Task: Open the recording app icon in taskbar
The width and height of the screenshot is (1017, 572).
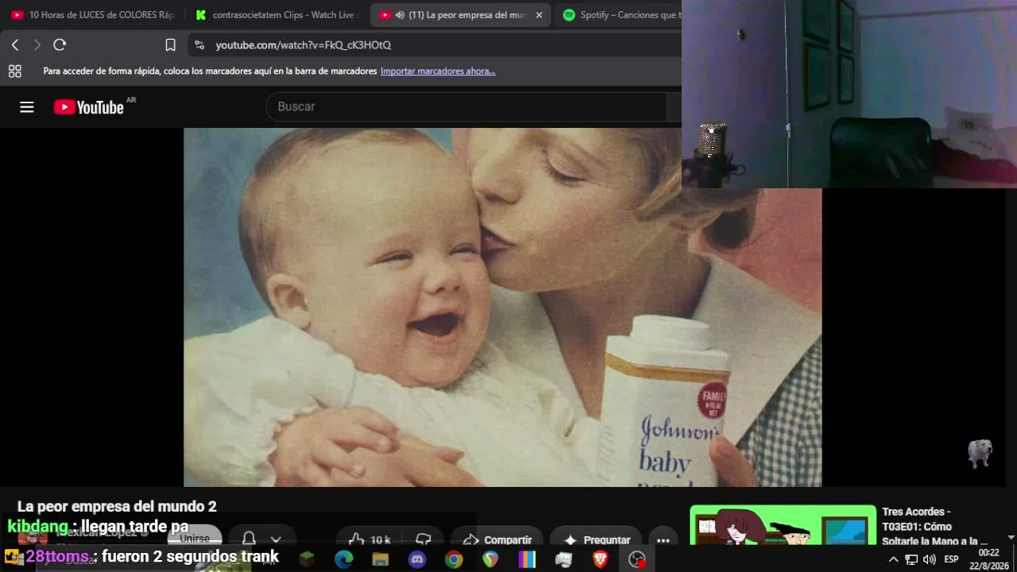Action: coord(637,559)
